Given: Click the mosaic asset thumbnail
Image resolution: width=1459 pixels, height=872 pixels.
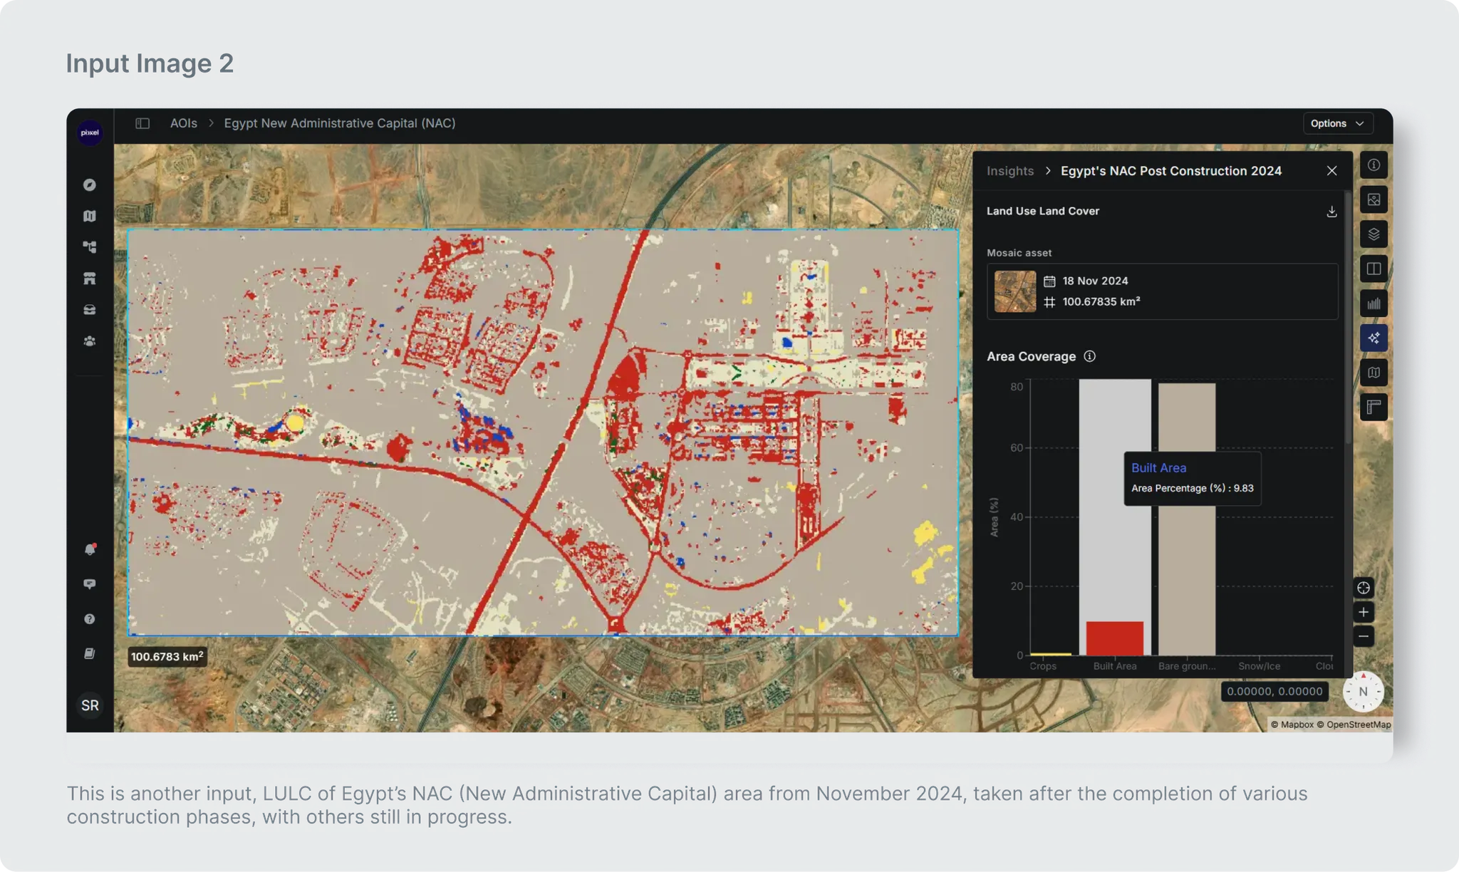Looking at the screenshot, I should 1015,291.
